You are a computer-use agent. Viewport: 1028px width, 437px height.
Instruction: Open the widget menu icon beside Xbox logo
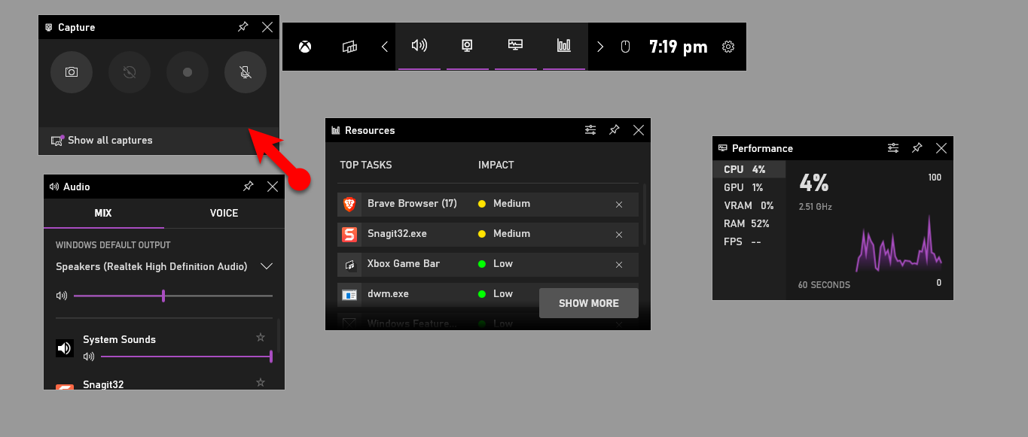click(x=349, y=47)
